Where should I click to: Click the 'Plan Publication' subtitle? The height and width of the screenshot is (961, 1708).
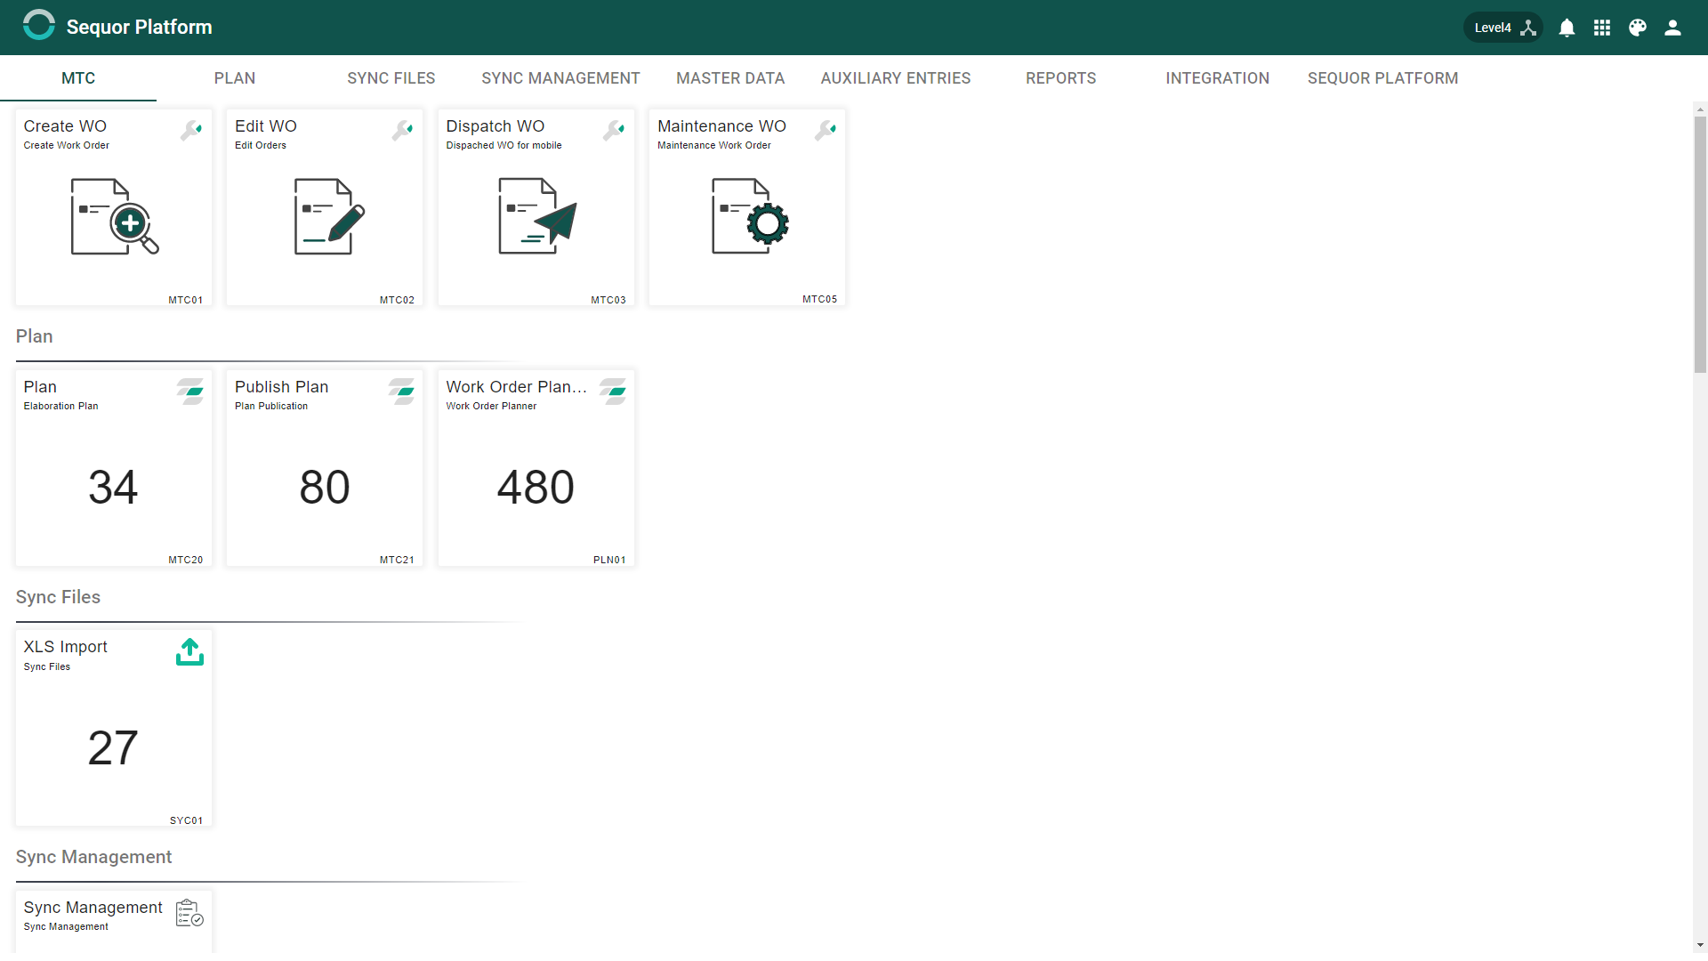[x=271, y=407]
